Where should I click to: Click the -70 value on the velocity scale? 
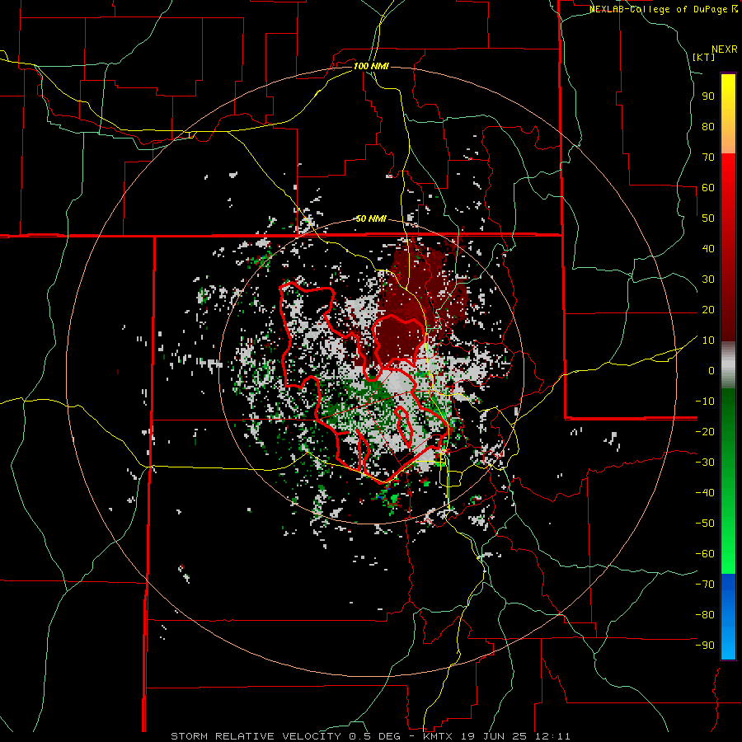(705, 585)
